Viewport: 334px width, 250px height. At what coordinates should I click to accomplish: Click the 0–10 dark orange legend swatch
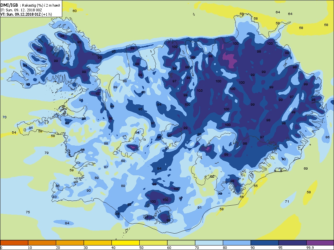coord(14,243)
